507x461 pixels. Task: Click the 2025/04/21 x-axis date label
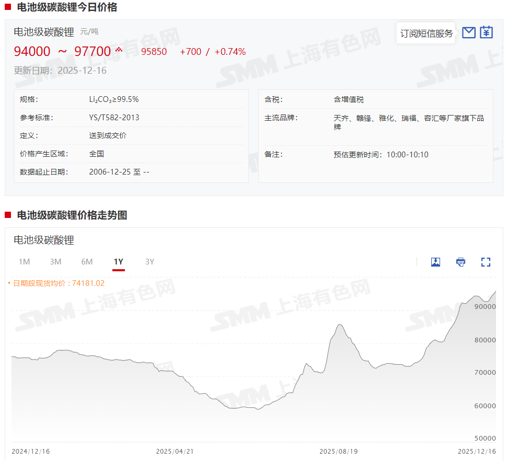click(x=175, y=451)
